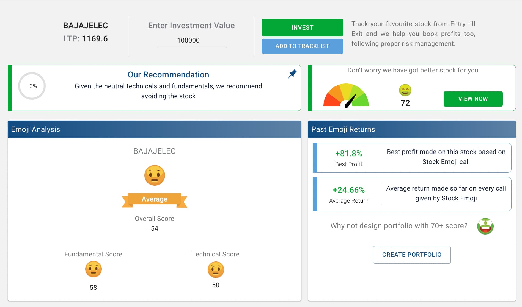Click the pin icon on Our Recommendation

pyautogui.click(x=292, y=74)
